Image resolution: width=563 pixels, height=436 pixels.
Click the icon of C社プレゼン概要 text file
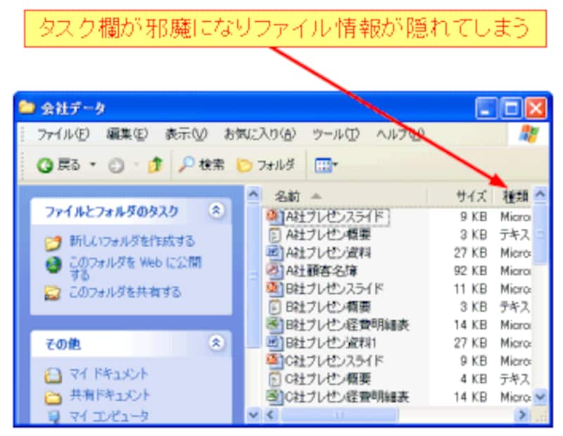[274, 379]
